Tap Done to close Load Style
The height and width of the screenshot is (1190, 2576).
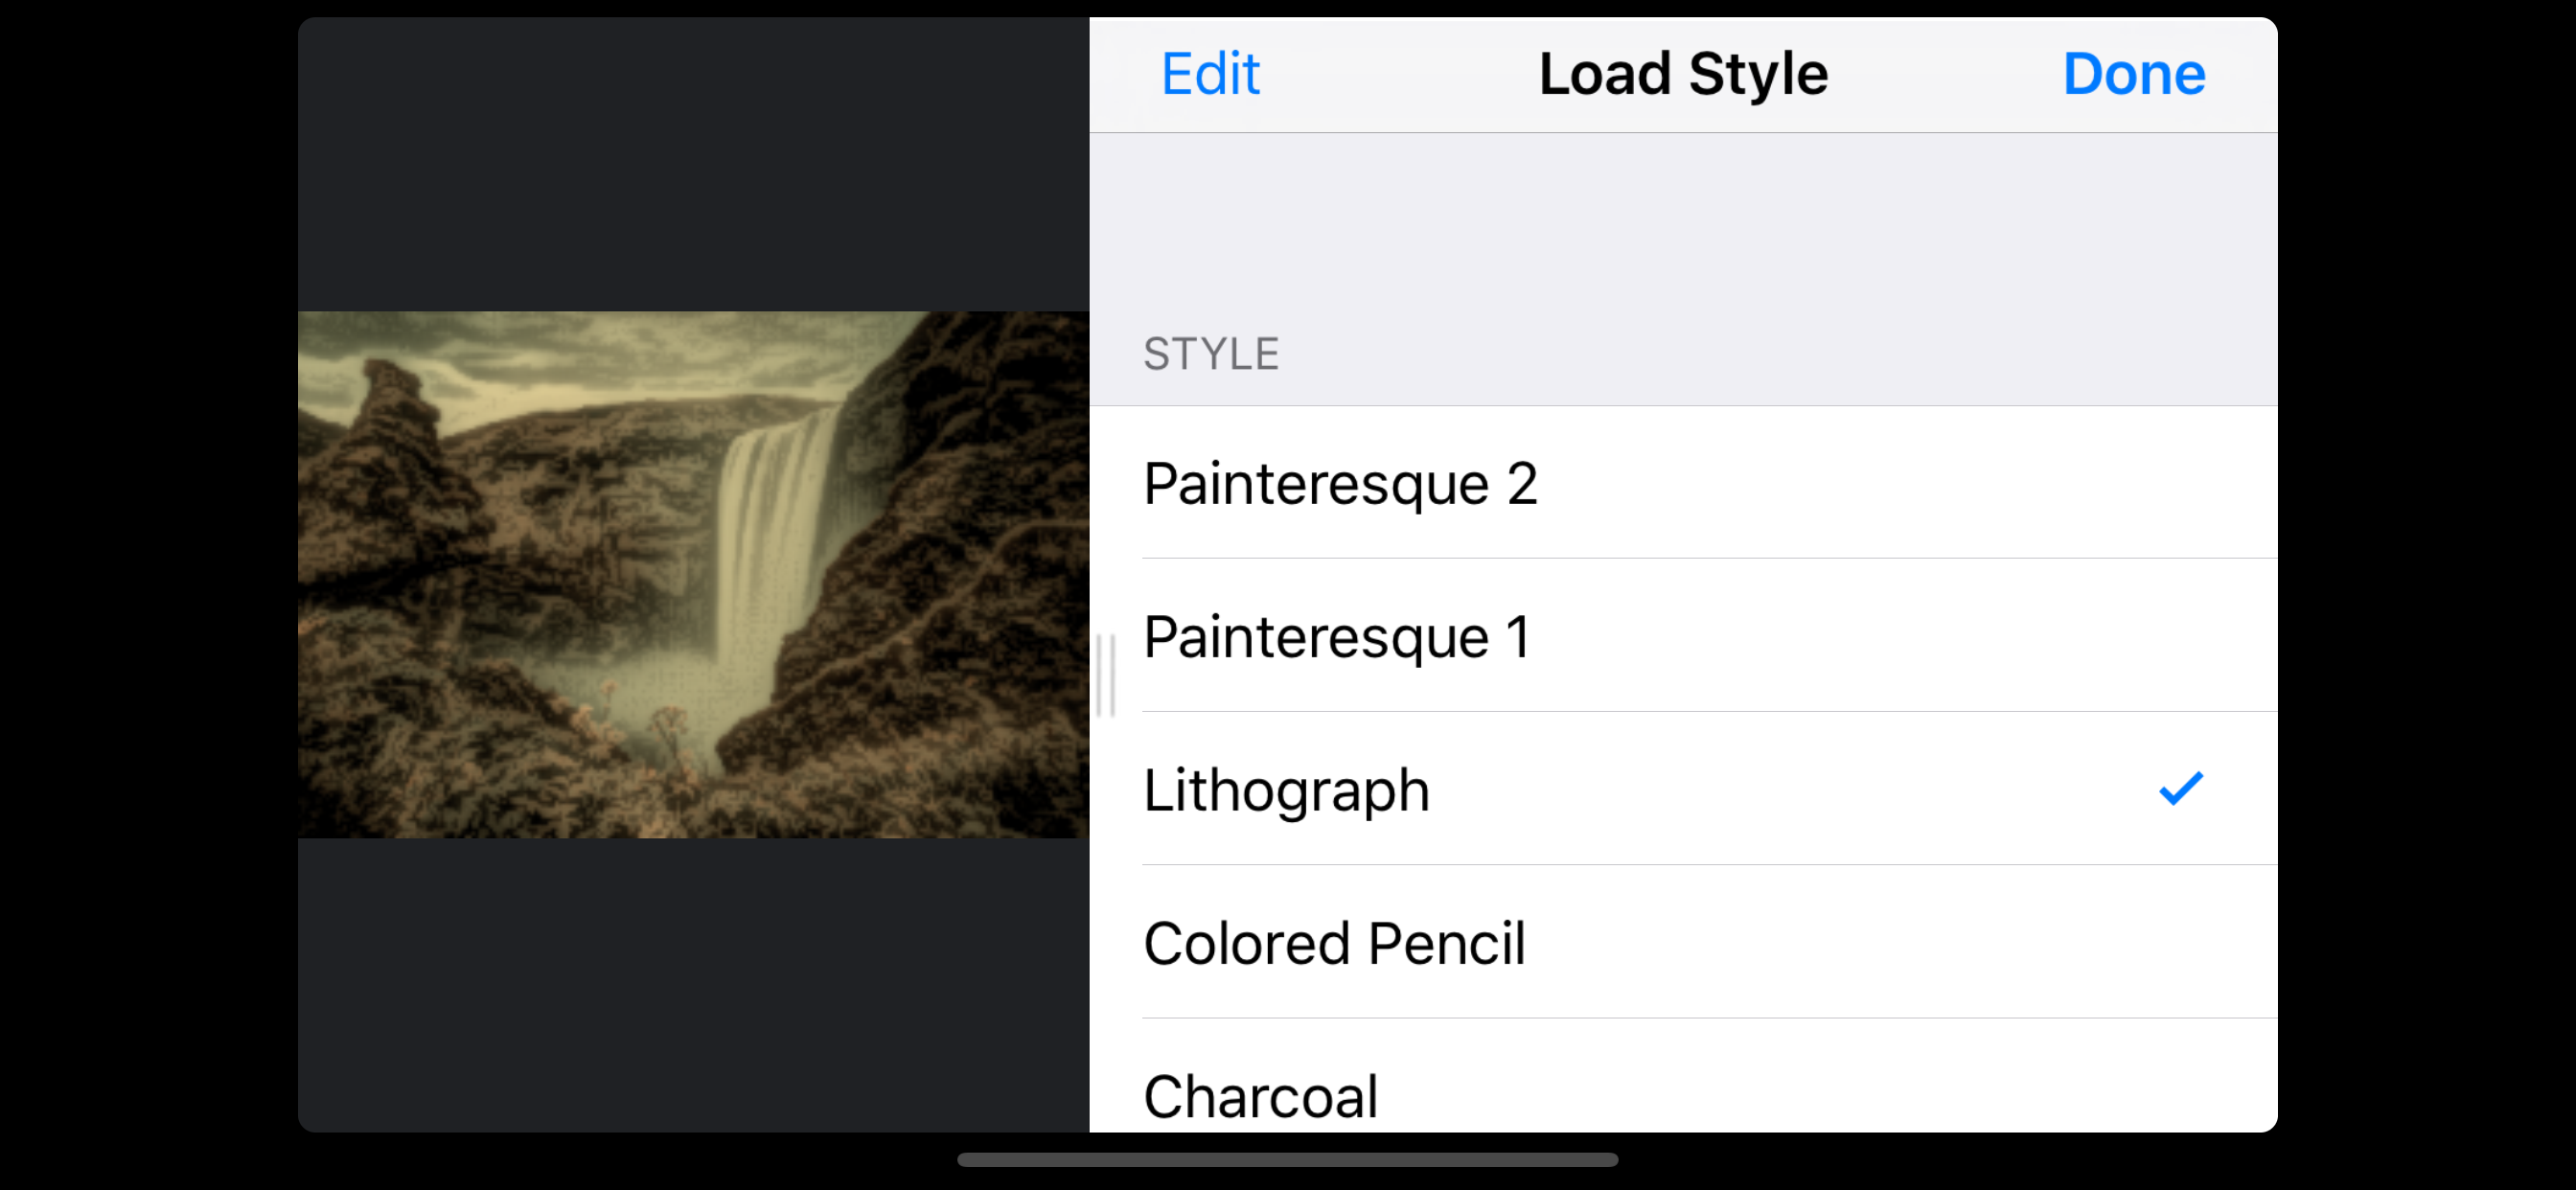pos(2133,74)
